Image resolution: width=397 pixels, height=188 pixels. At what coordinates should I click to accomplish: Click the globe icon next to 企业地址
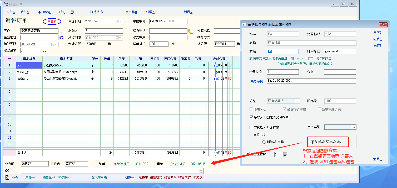[x=62, y=38]
